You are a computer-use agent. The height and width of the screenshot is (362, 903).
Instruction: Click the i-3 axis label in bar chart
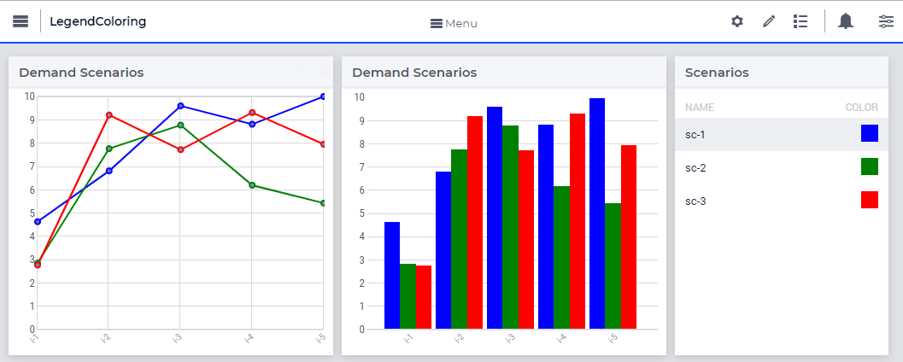[509, 339]
